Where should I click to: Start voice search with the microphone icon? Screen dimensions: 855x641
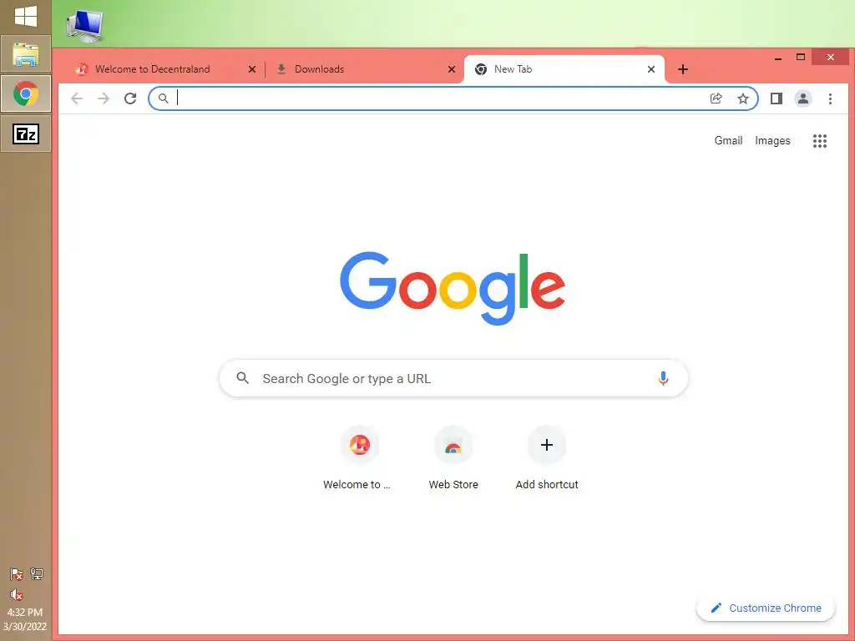(663, 378)
